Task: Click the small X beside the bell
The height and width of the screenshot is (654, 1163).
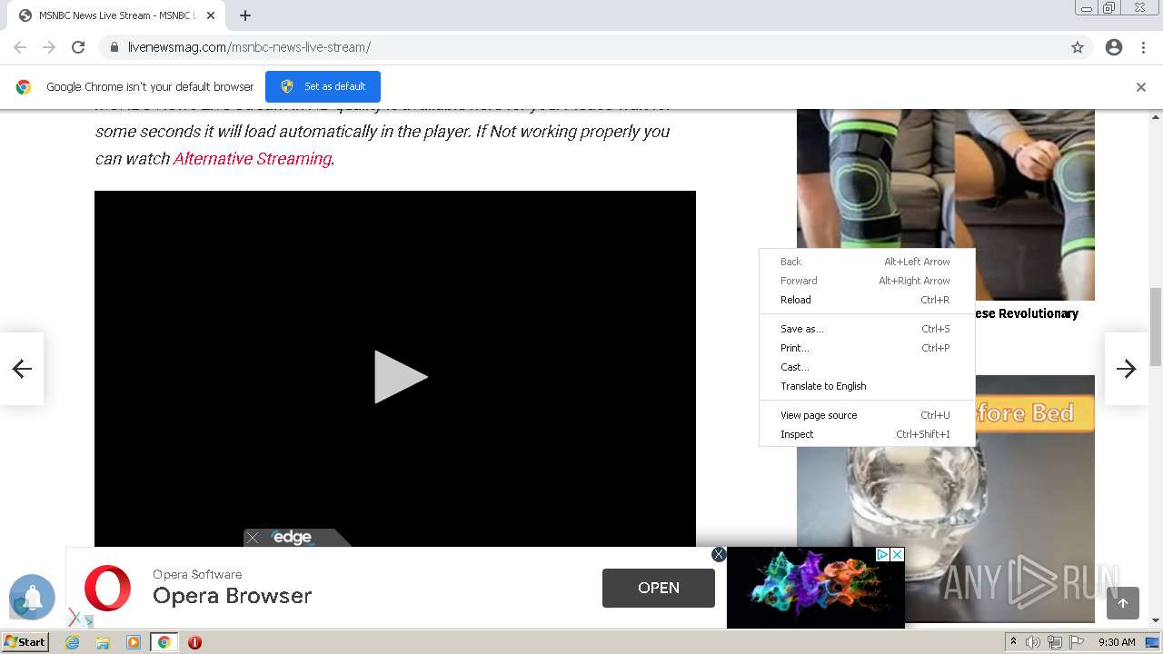Action: [75, 618]
